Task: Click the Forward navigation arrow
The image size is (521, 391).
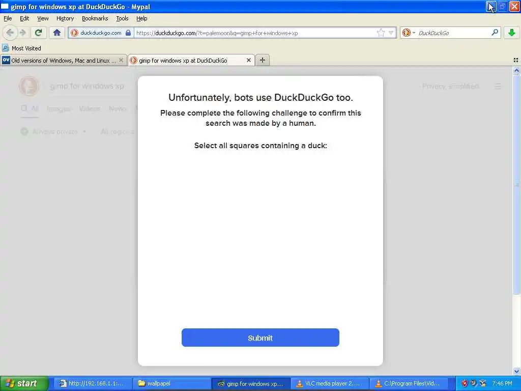Action: coord(22,33)
